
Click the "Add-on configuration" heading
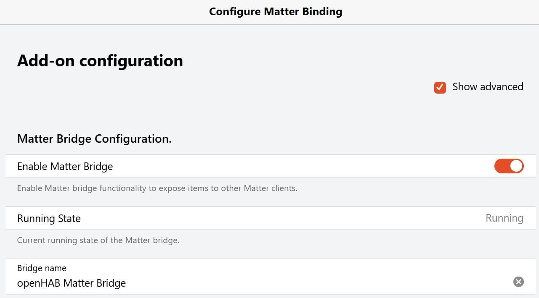click(x=100, y=61)
